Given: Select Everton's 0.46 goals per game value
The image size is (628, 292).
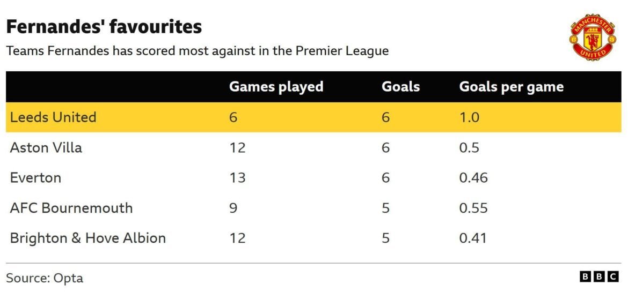Looking at the screenshot, I should (x=473, y=177).
